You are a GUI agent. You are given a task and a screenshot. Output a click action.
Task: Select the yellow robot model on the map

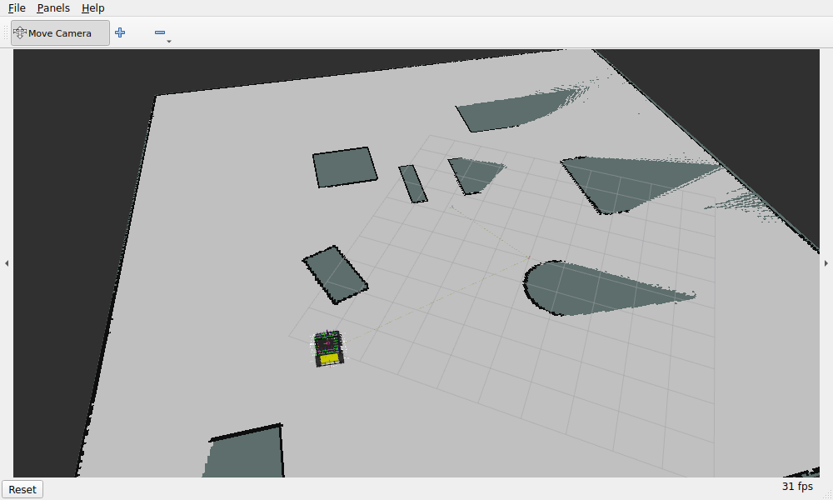pyautogui.click(x=329, y=348)
